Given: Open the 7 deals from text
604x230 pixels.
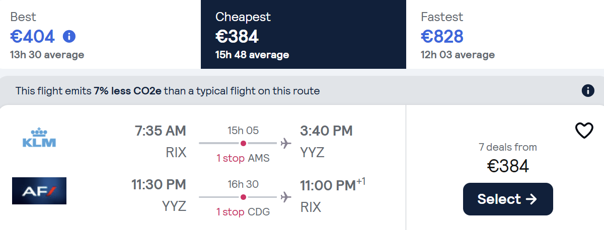Looking at the screenshot, I should pos(508,147).
